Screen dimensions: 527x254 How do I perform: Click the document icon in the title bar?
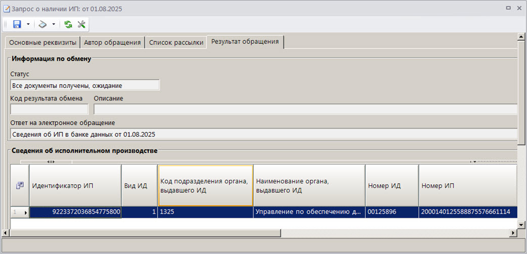[x=7, y=9]
